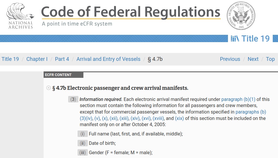Click the Title 19 books icon
This screenshot has width=278, height=158.
[x=235, y=39]
